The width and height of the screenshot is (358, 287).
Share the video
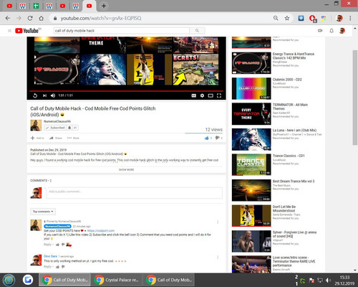pyautogui.click(x=56, y=138)
